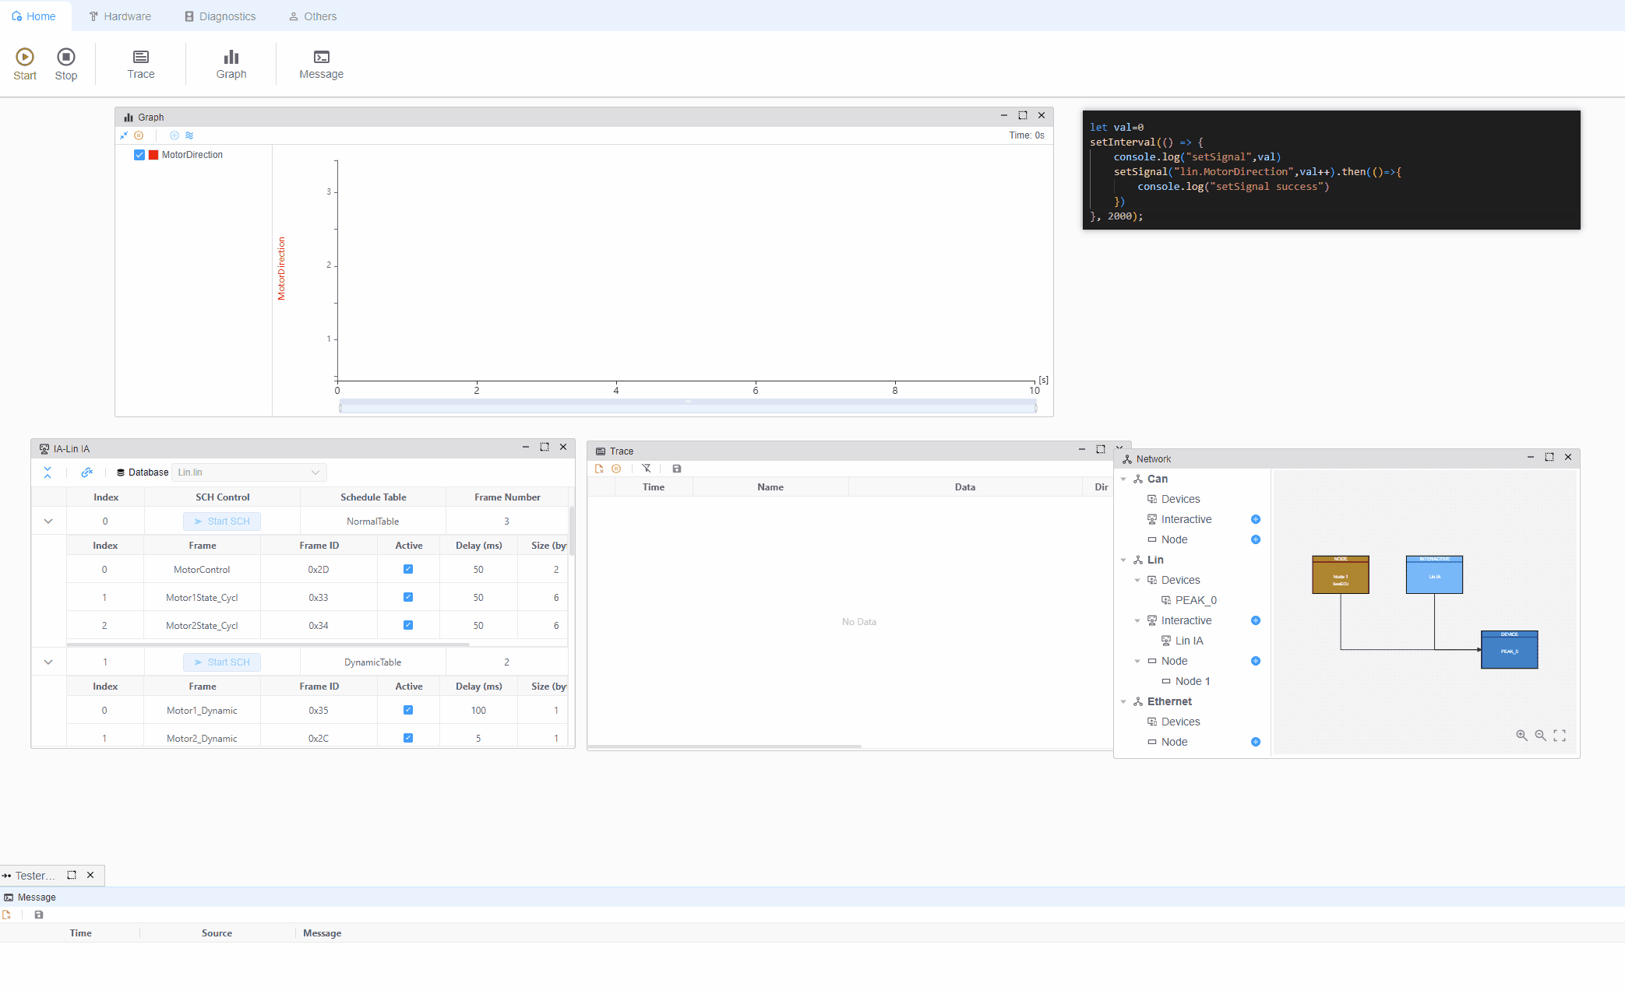1625x994 pixels.
Task: Disable the Active checkbox for MotorControl frame
Action: pyautogui.click(x=408, y=569)
